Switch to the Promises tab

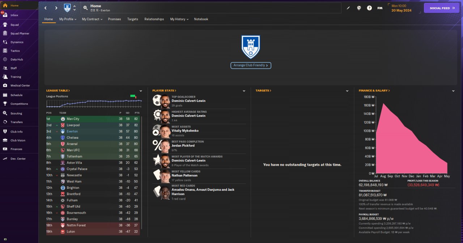[114, 19]
